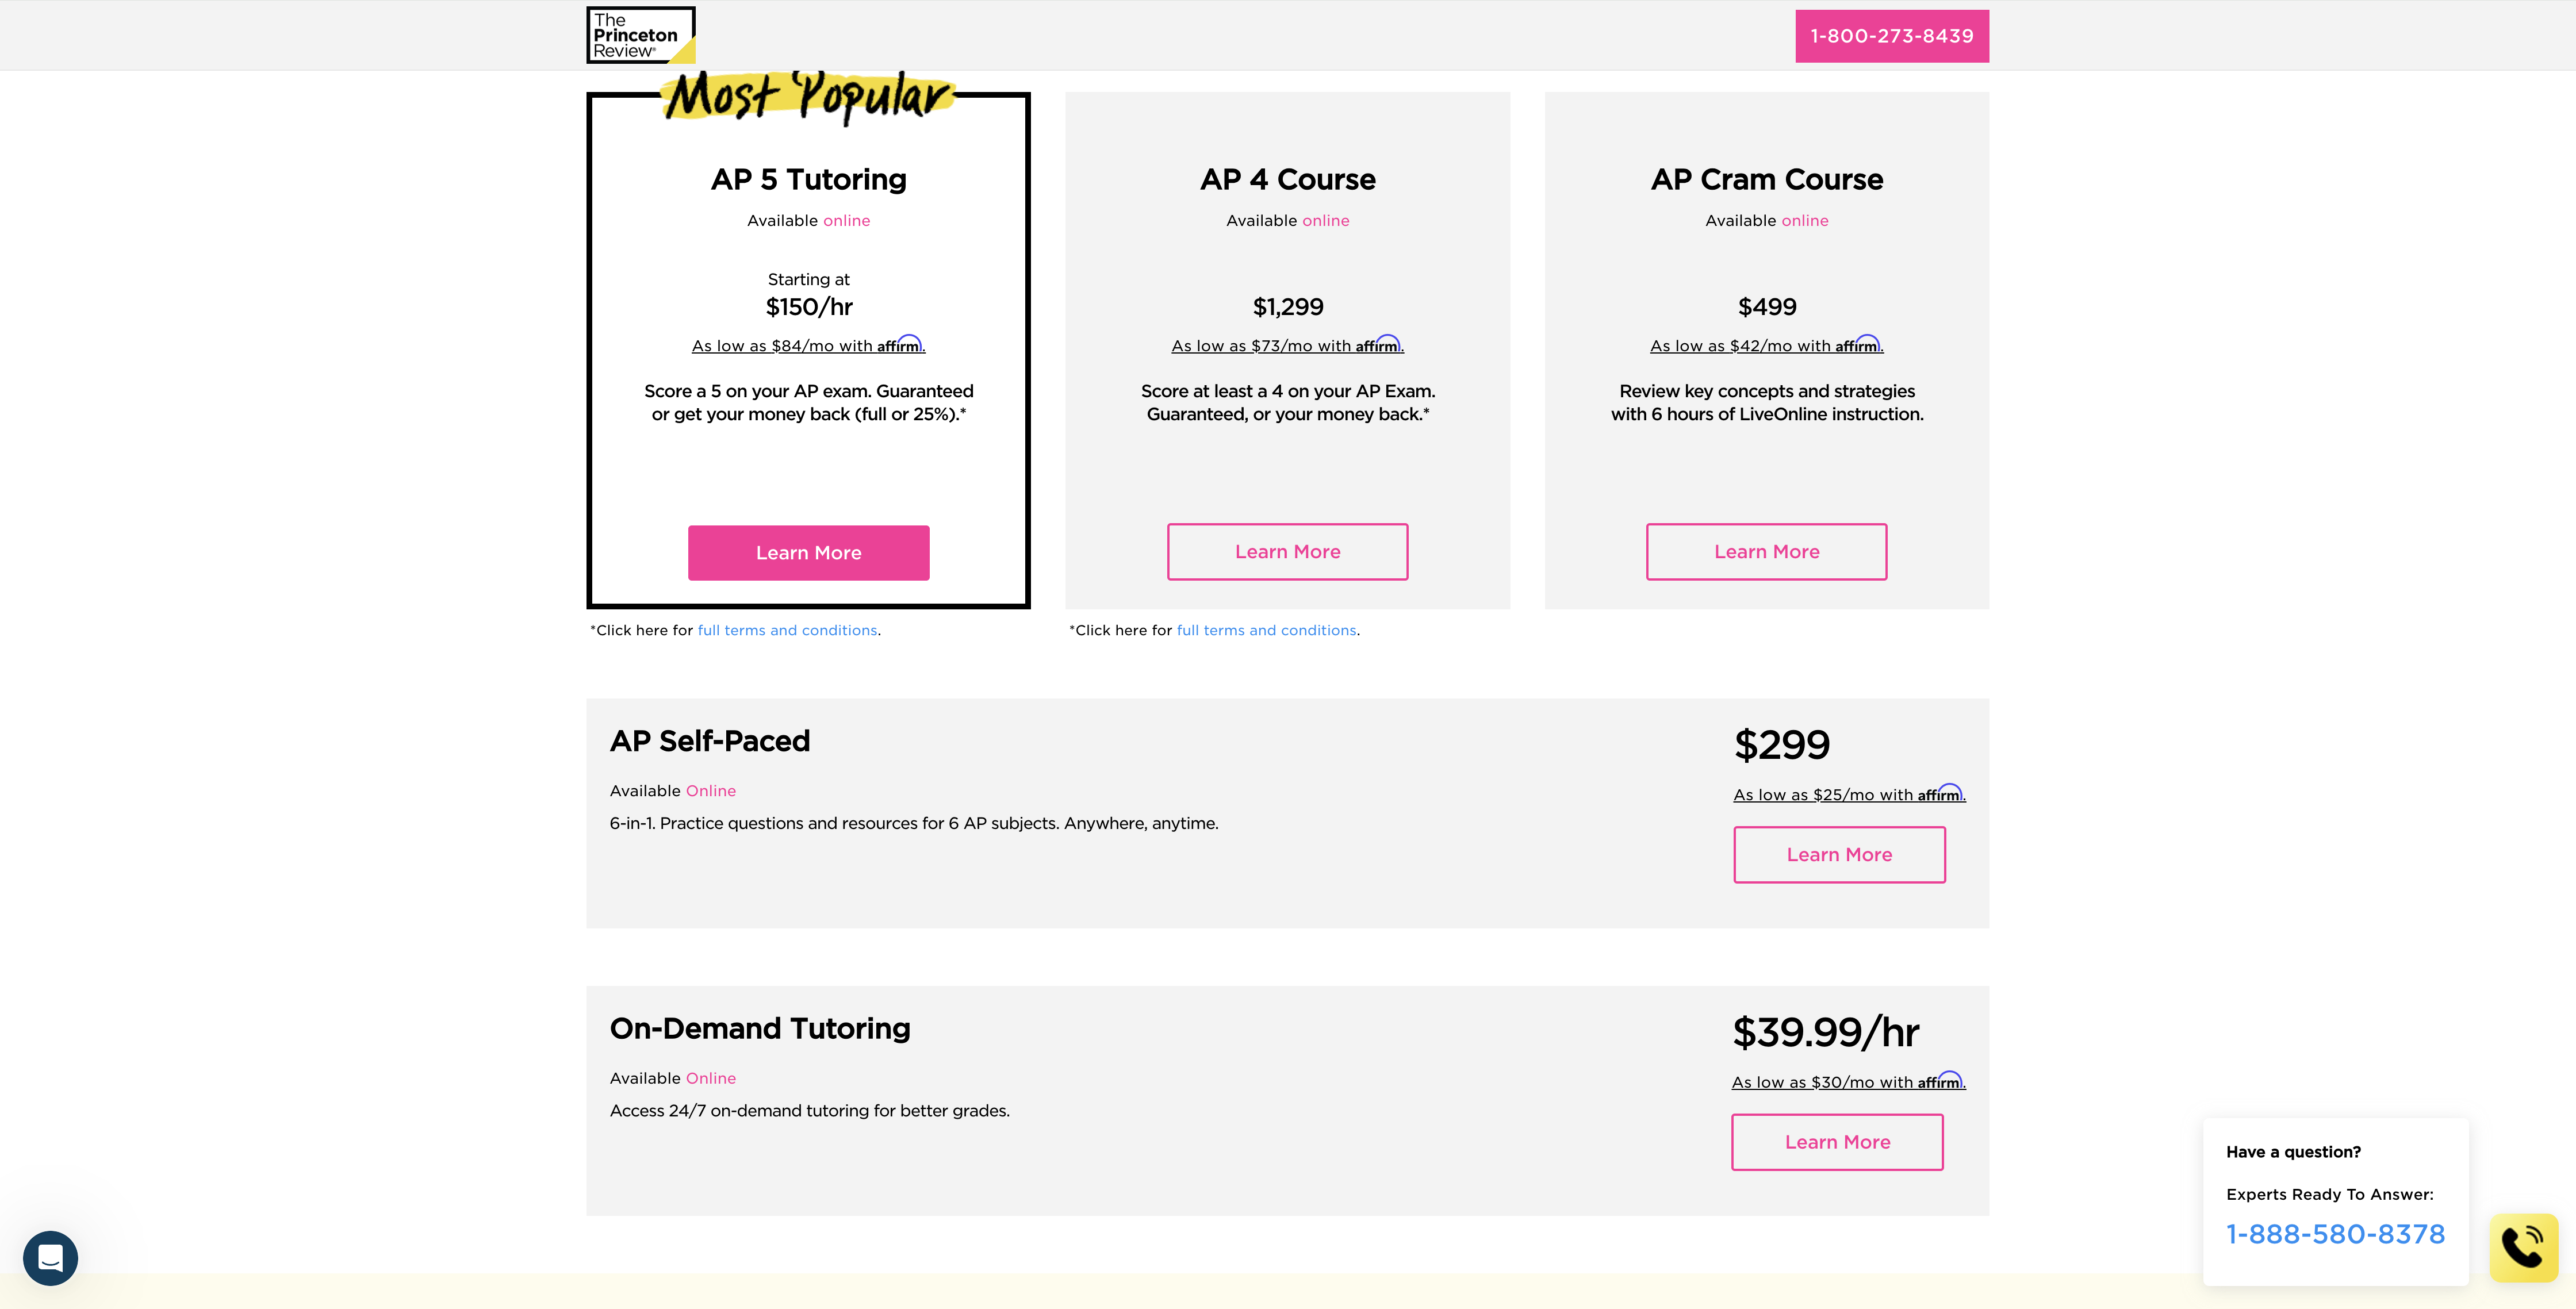Click the yellow phone call icon
The width and height of the screenshot is (2576, 1309).
(x=2523, y=1247)
